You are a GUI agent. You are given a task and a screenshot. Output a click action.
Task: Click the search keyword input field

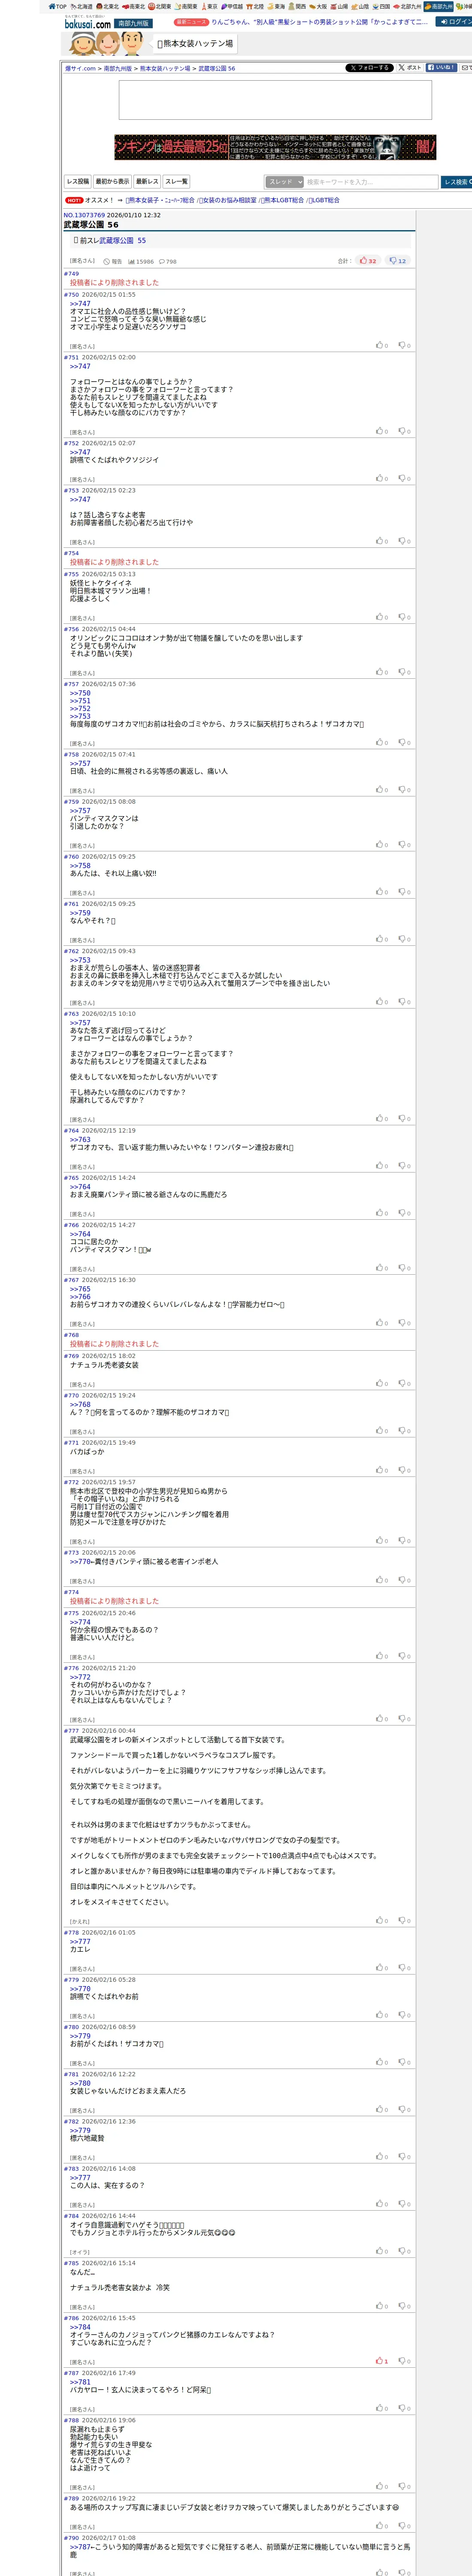point(371,182)
